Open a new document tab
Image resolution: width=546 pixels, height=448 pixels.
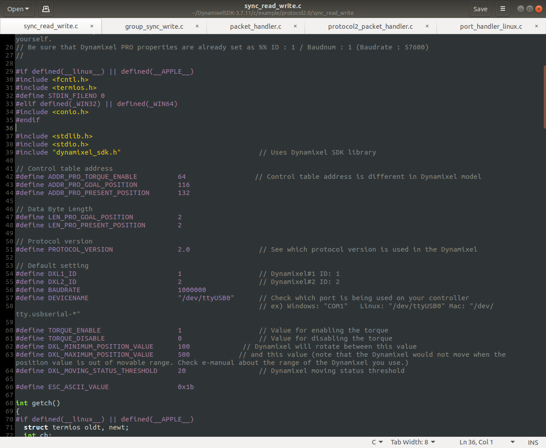click(45, 9)
